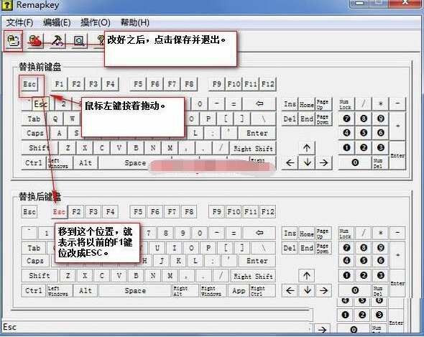424x337 pixels.
Task: Click Right Shift key in lower keyboard
Action: coord(253,276)
